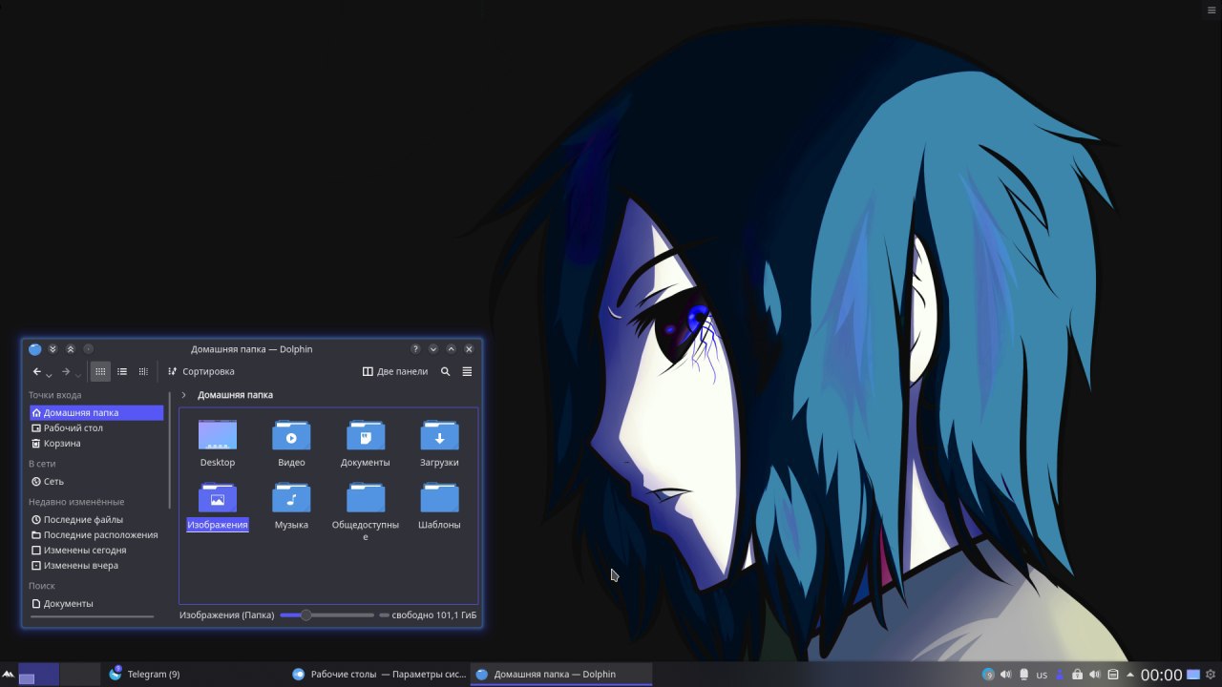
Task: Select the Изображения folder icon
Action: 218,497
